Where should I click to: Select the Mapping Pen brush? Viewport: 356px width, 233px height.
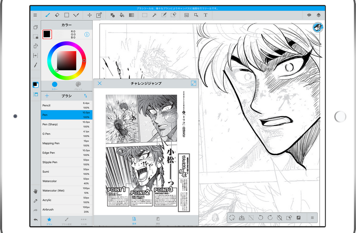66,143
